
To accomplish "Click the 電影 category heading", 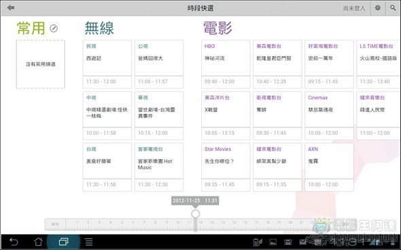I will pyautogui.click(x=218, y=28).
